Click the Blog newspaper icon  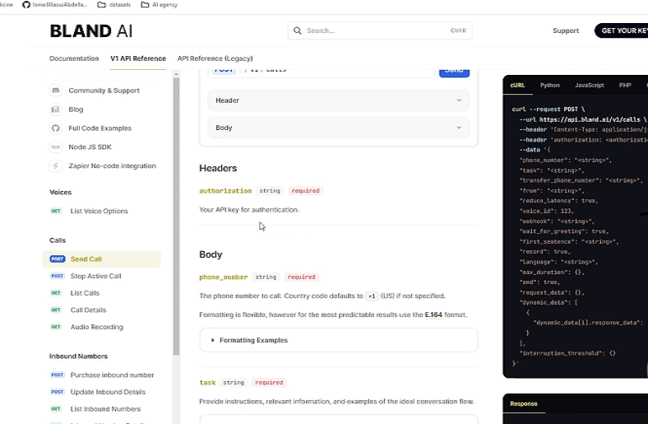[55, 109]
